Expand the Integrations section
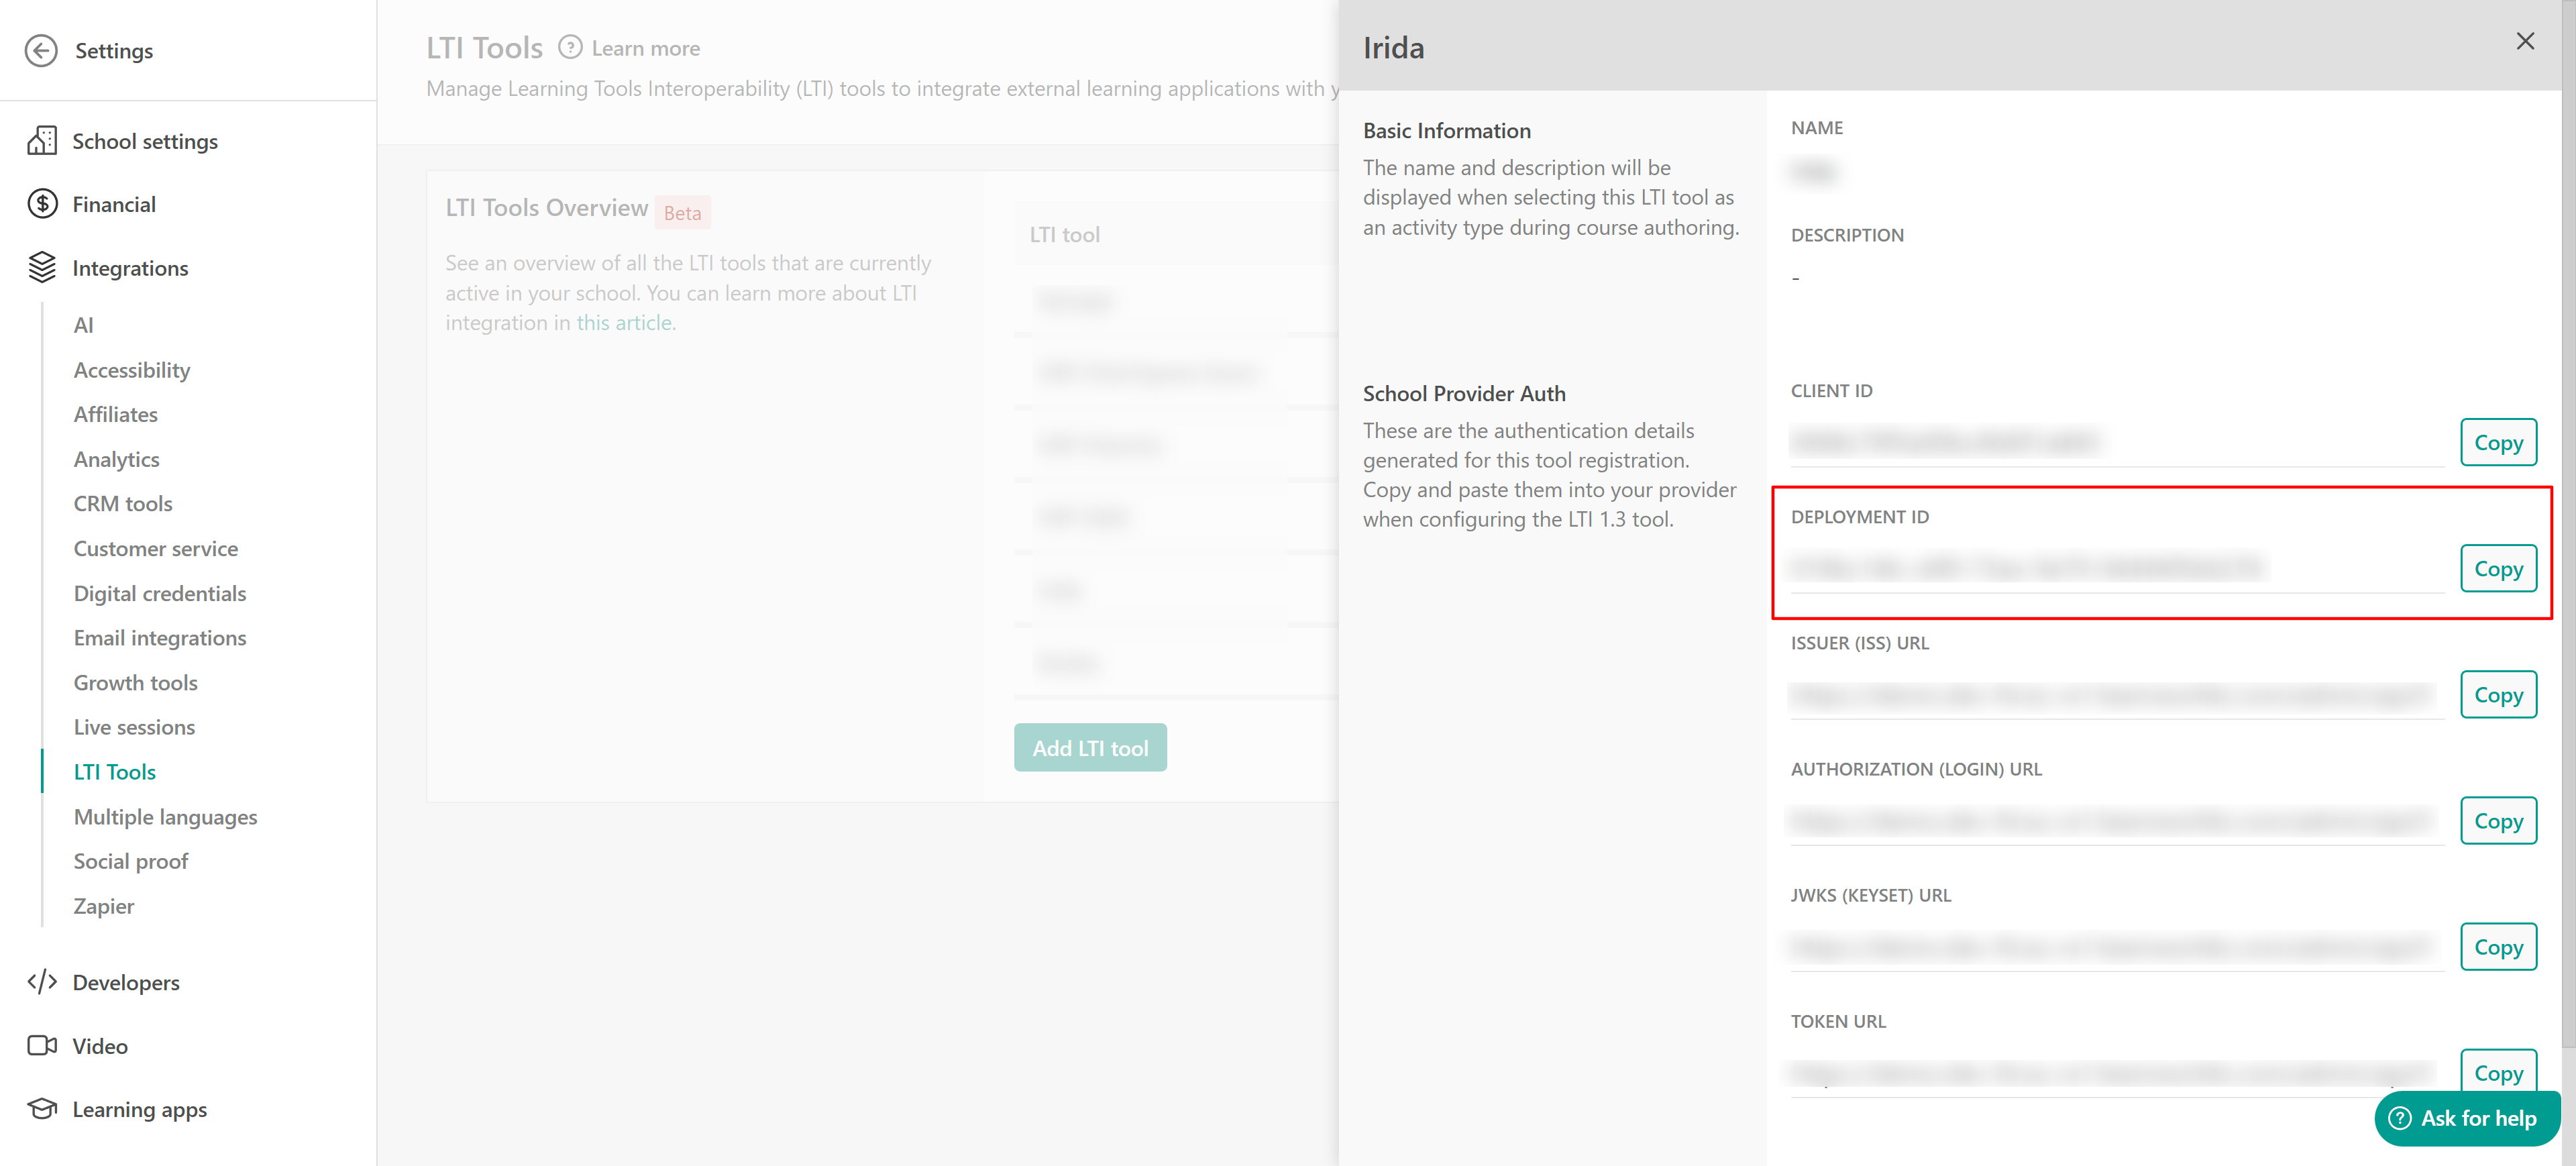Screen dimensions: 2576x1166 coord(130,268)
